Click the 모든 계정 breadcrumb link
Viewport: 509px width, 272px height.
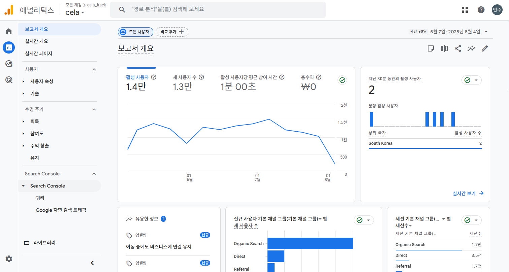pos(74,5)
